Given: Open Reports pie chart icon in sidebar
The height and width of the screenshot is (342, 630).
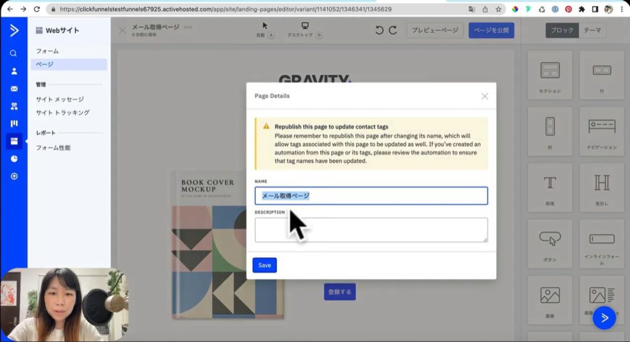Looking at the screenshot, I should [x=14, y=159].
